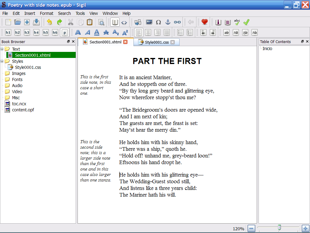Apply heading 3 style

click(x=27, y=32)
